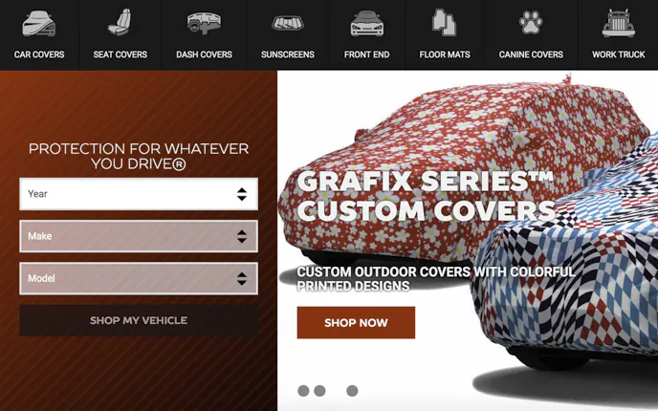Click the Shop My Vehicle button
658x411 pixels.
139,320
